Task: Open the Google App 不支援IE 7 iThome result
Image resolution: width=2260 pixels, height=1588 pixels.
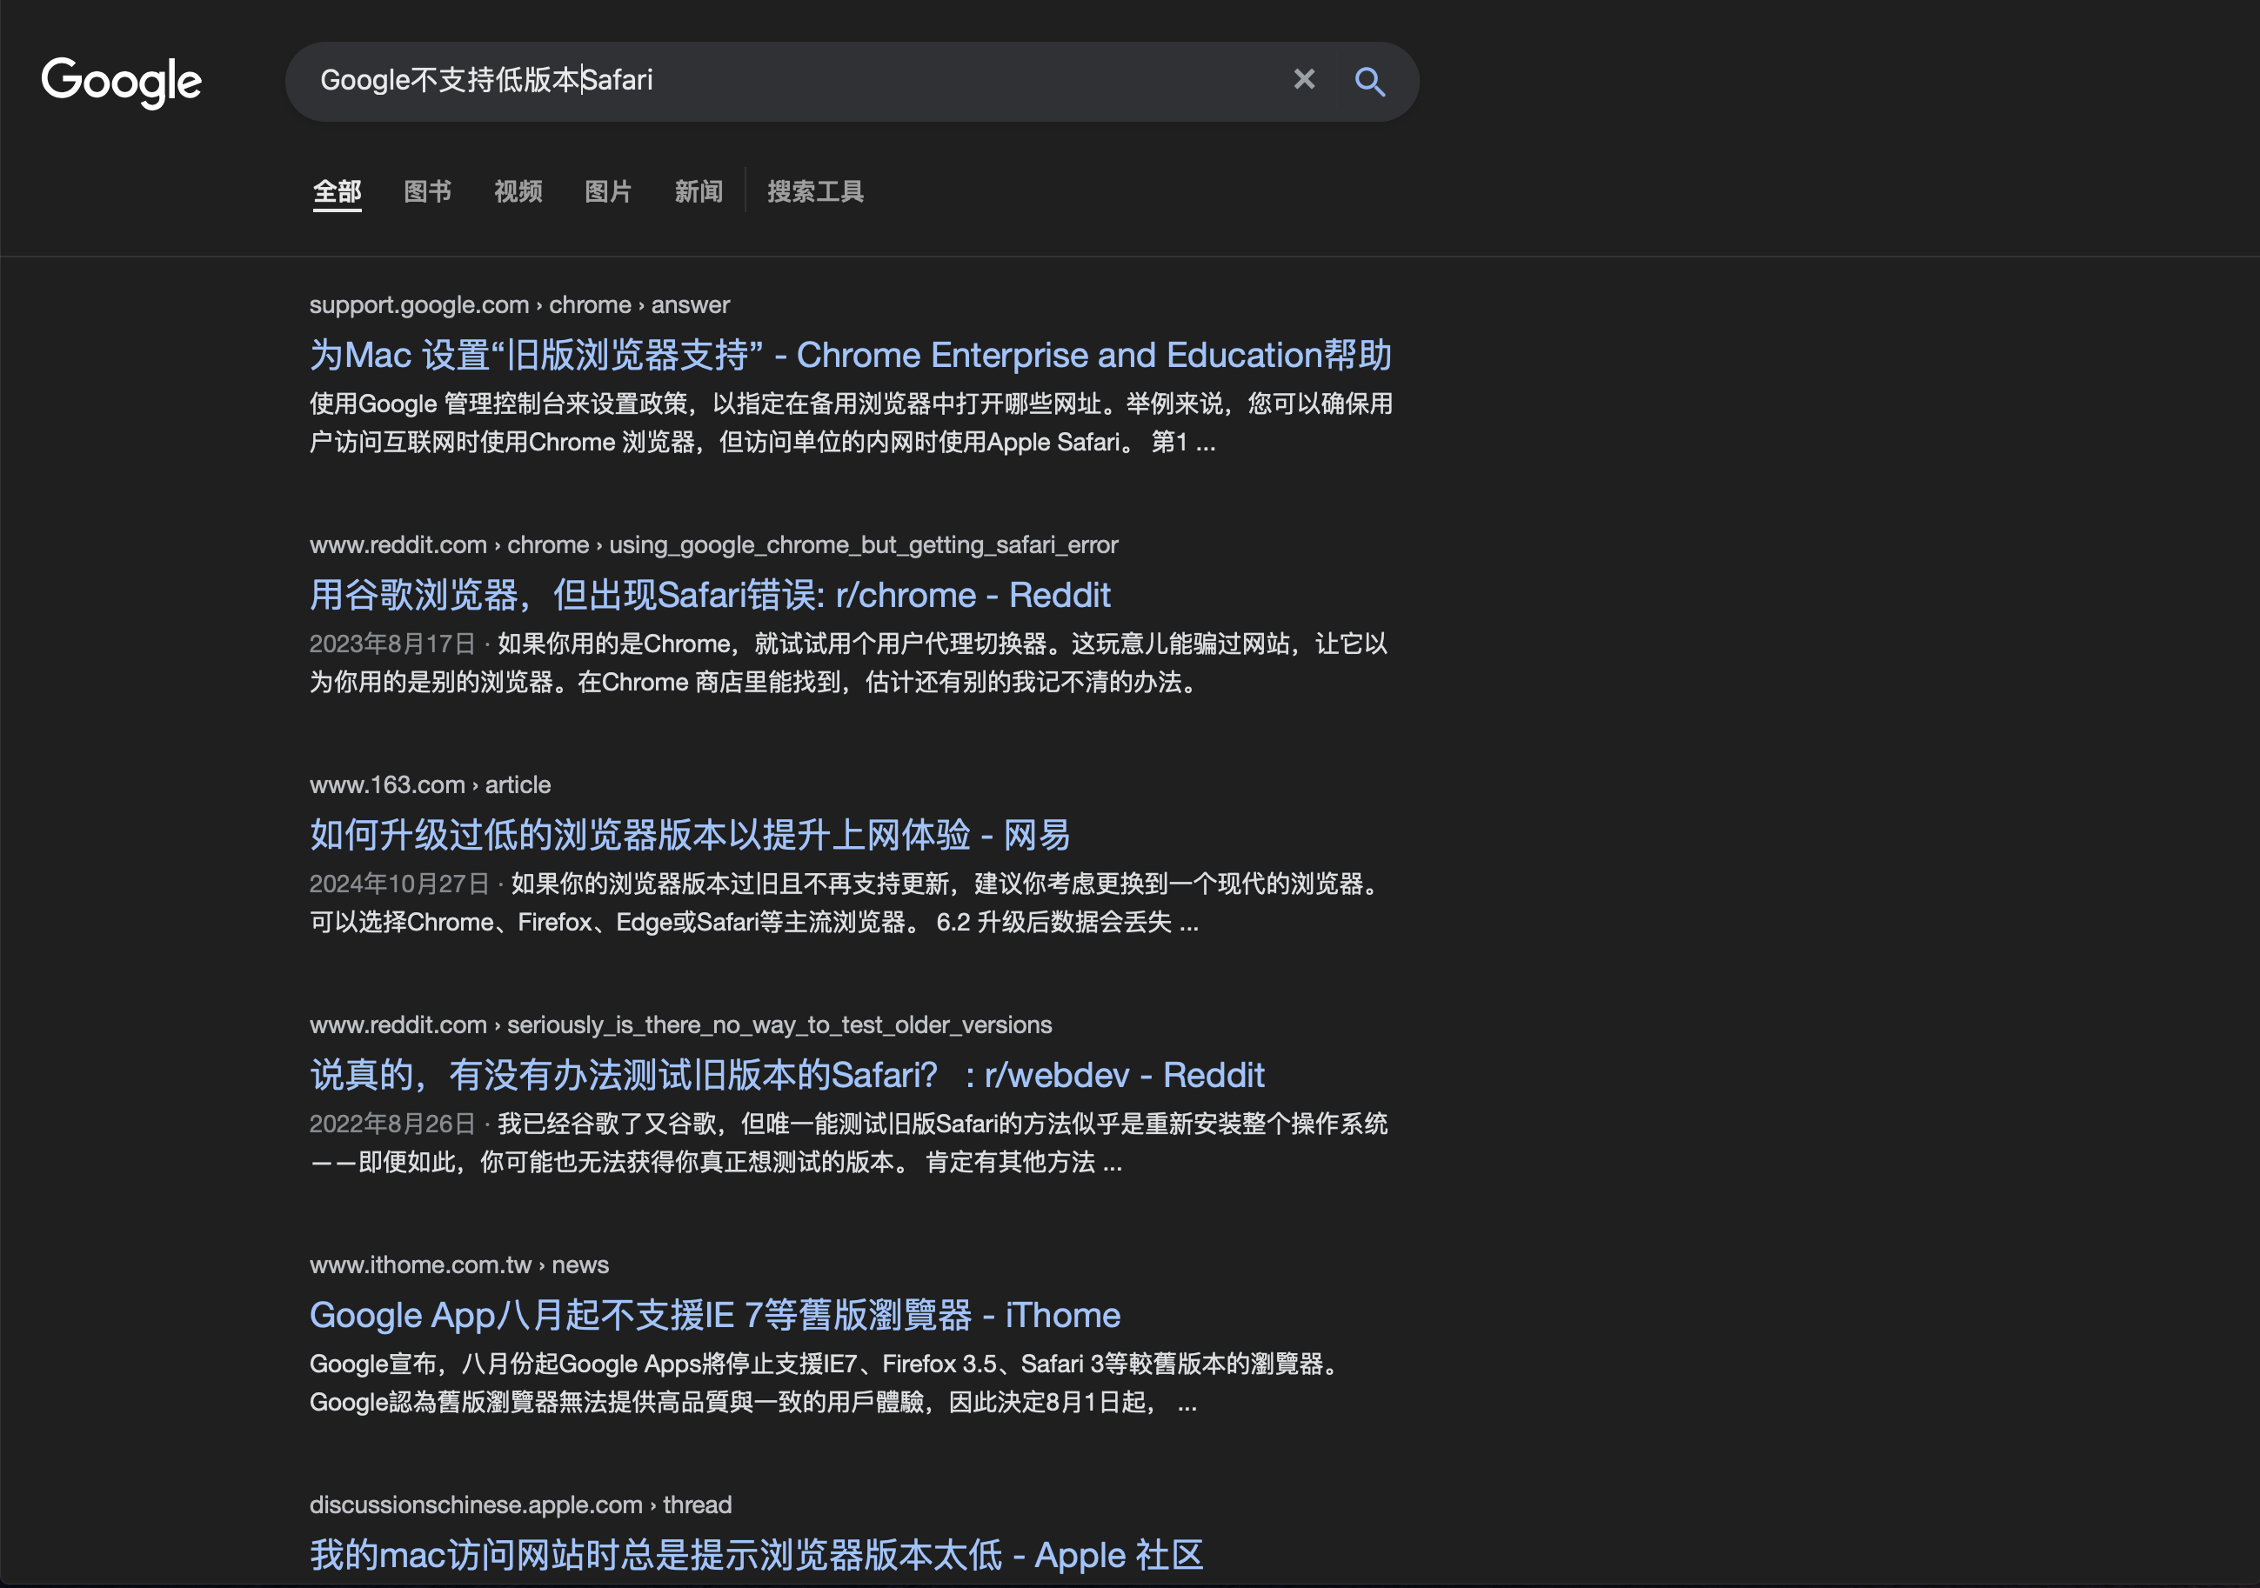Action: 713,1316
